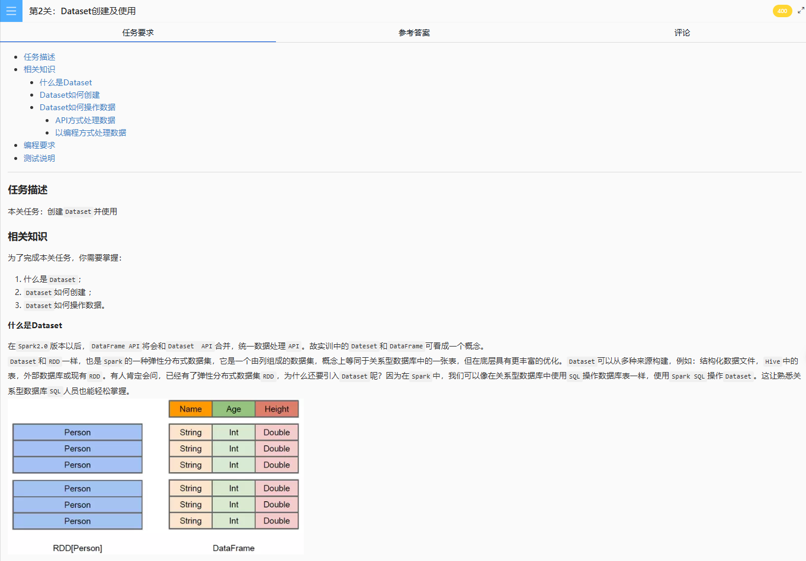Screen dimensions: 806x561
Task: Click the 相关知识 contents link
Action: click(39, 69)
